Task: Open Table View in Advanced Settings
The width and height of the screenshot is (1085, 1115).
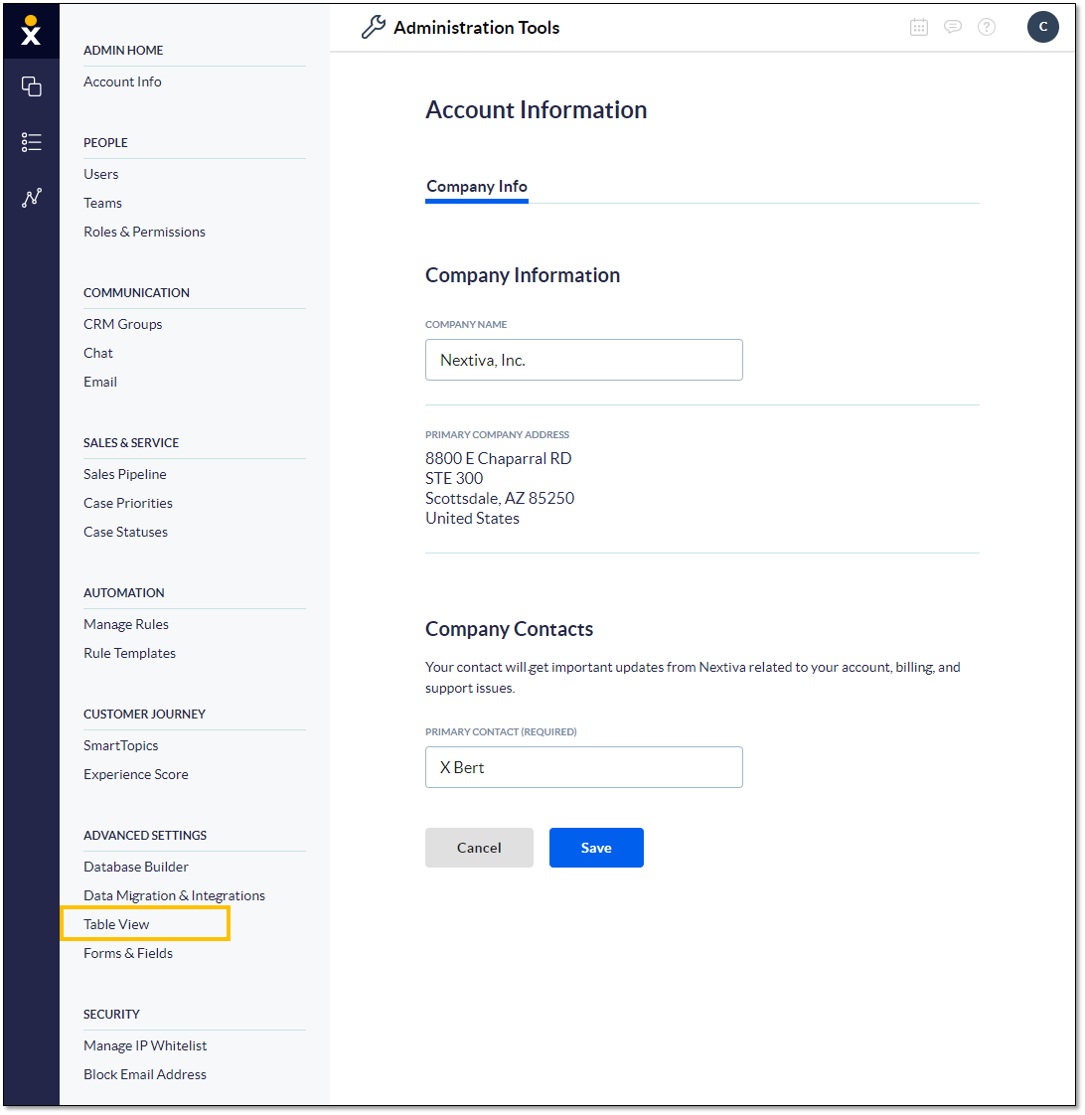Action: (116, 924)
